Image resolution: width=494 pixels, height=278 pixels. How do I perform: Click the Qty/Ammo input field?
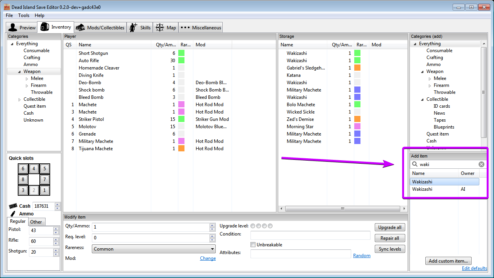pyautogui.click(x=151, y=227)
